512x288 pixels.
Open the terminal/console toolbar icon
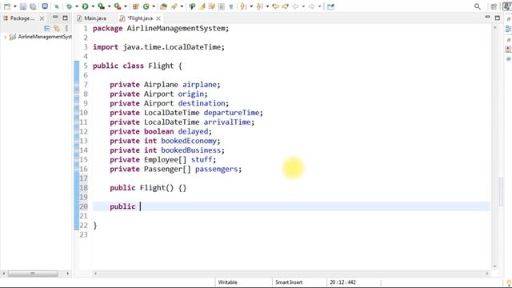45,6
